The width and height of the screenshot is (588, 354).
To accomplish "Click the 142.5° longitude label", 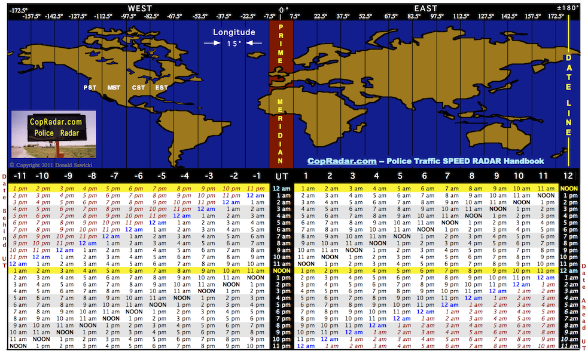I will [509, 16].
